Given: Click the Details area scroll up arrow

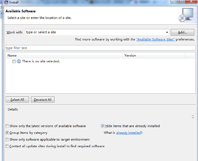Looking at the screenshot, I should (193, 115).
